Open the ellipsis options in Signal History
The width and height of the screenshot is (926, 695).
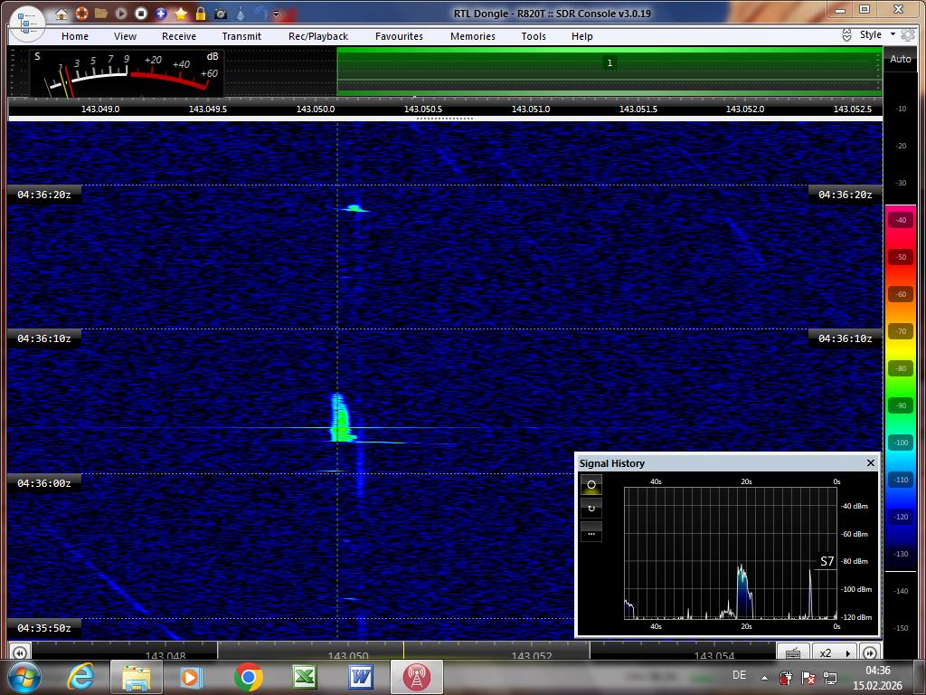click(x=591, y=532)
